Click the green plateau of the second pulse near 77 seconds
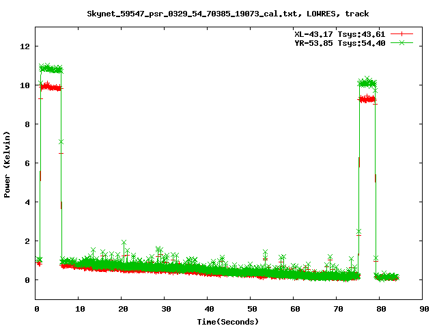 pos(367,83)
